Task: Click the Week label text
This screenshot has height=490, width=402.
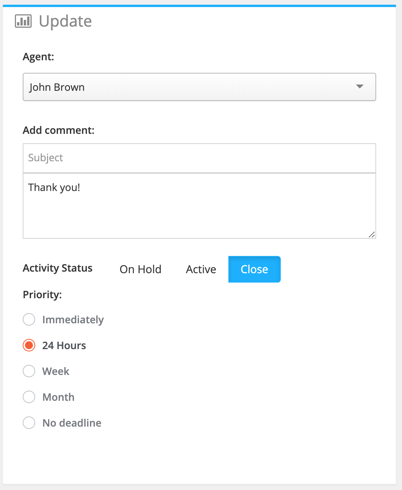Action: point(56,371)
